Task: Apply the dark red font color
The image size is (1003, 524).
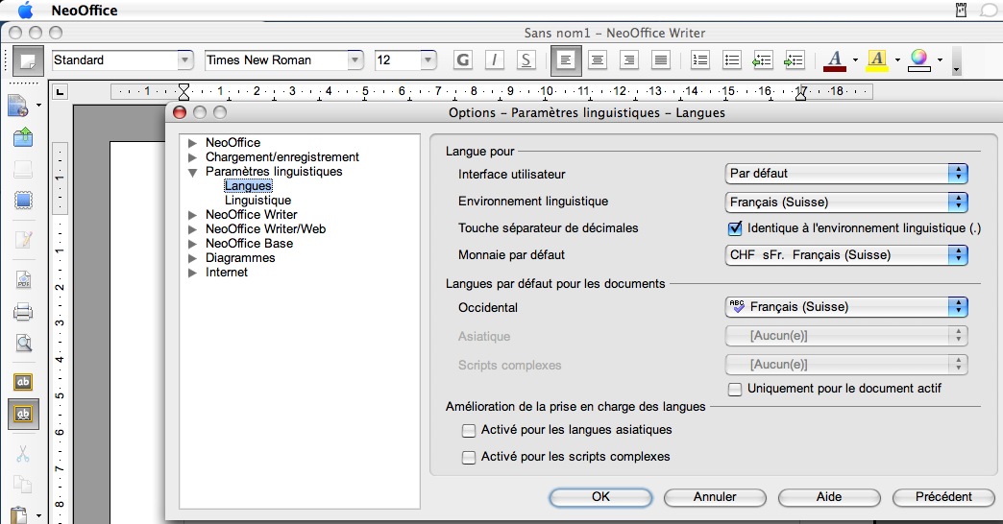Action: pos(835,60)
